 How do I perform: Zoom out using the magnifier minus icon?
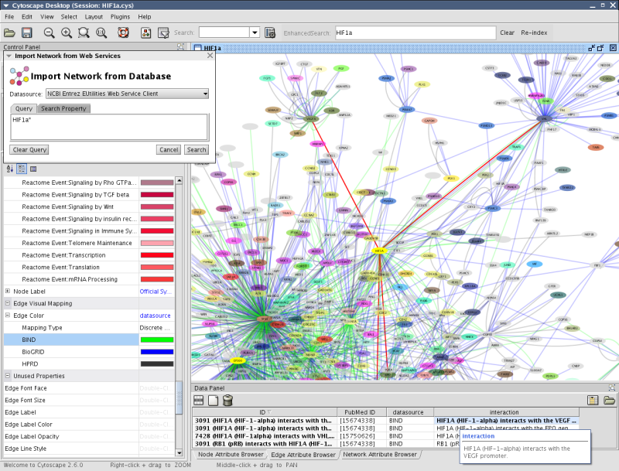point(49,32)
